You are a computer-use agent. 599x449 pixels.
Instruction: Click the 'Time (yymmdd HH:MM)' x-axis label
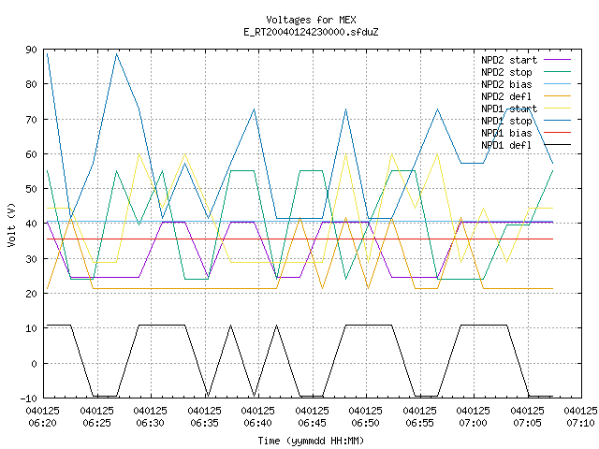[x=311, y=441]
